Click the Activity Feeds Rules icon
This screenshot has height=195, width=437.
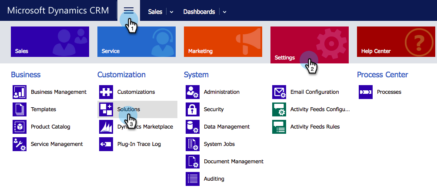[279, 127]
